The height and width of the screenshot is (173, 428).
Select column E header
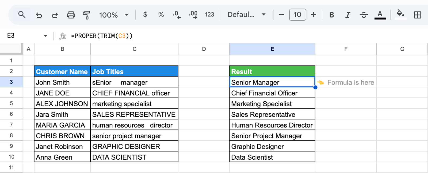272,49
